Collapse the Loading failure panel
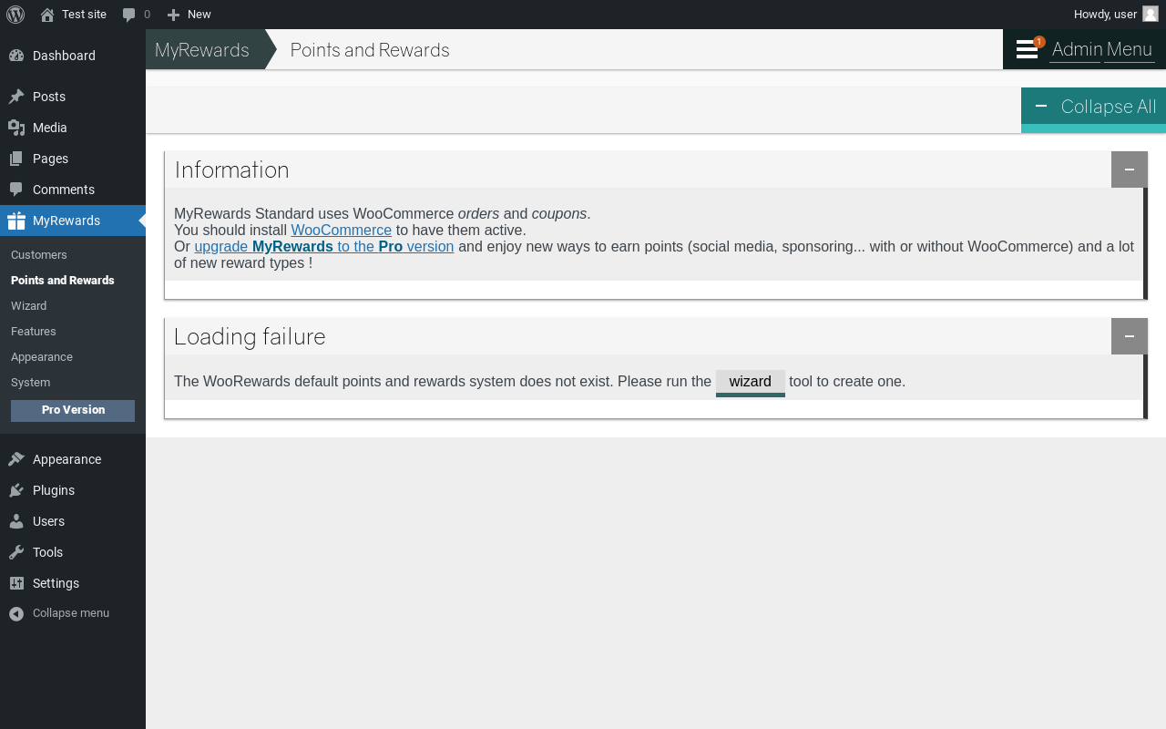Viewport: 1166px width, 729px height. click(1130, 336)
